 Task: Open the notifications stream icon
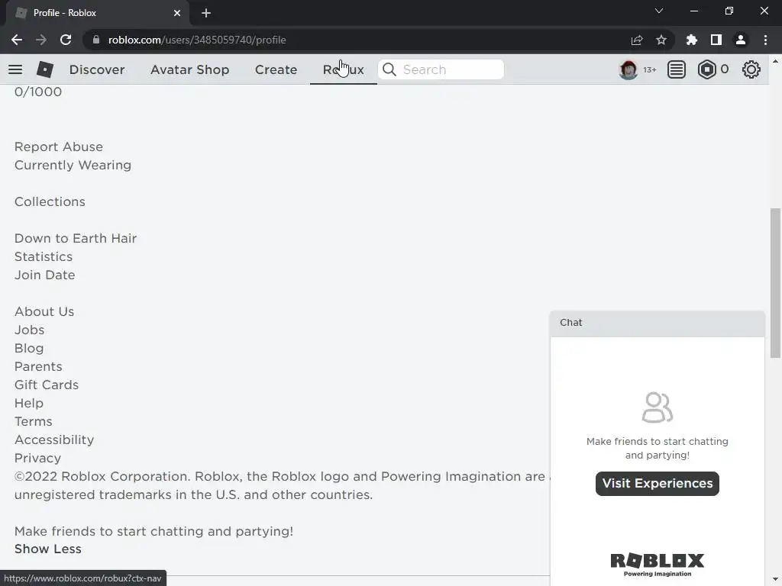[x=677, y=69]
